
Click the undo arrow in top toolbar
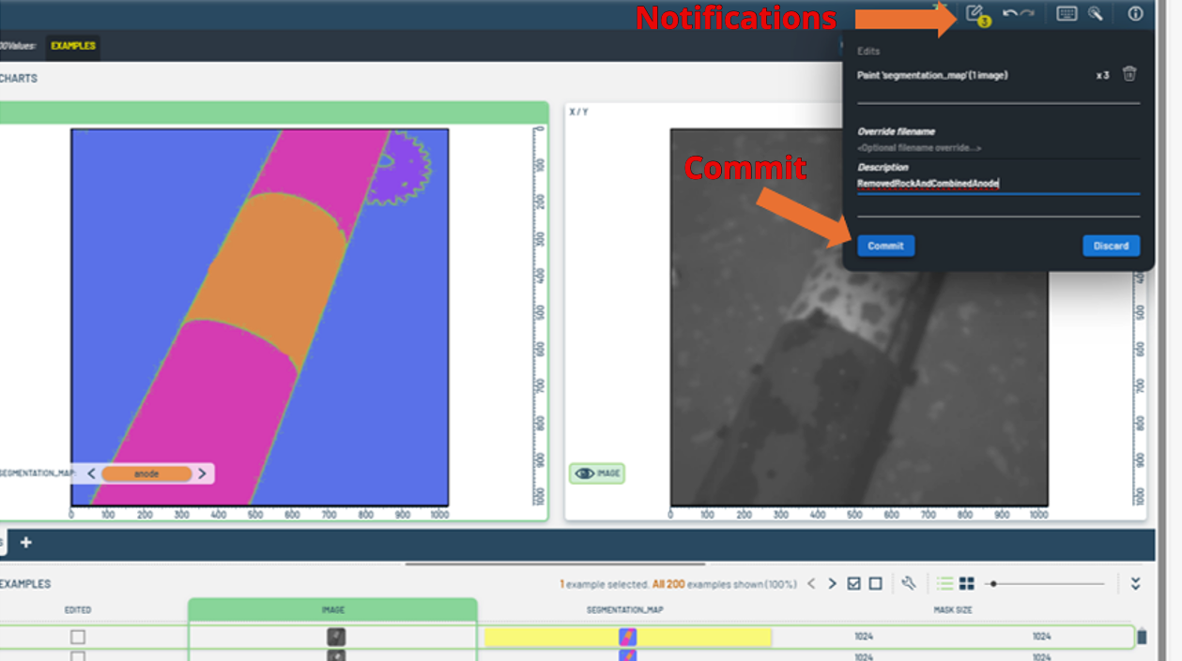coord(1010,13)
